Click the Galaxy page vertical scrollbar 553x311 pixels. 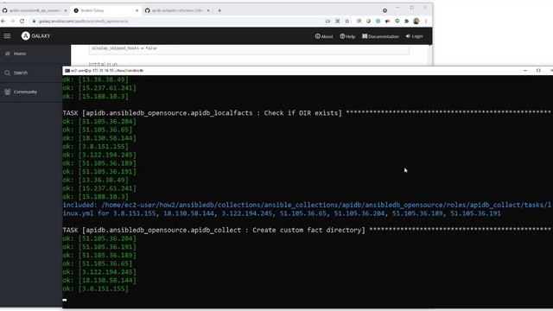pyautogui.click(x=429, y=55)
